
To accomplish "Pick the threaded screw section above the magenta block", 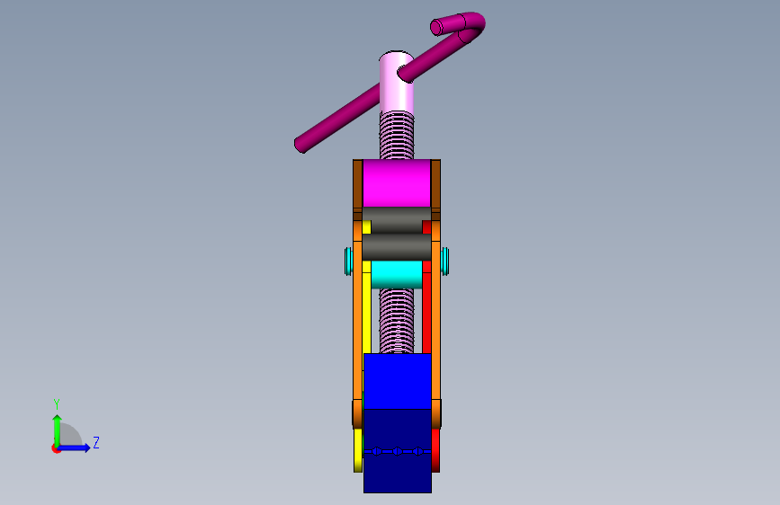I will coord(397,135).
